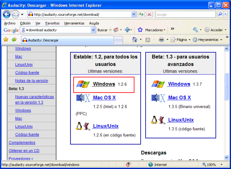Viewport: 231px width, 169px height.
Task: Click Linux/Unix link in Beta box
Action: [x=181, y=120]
